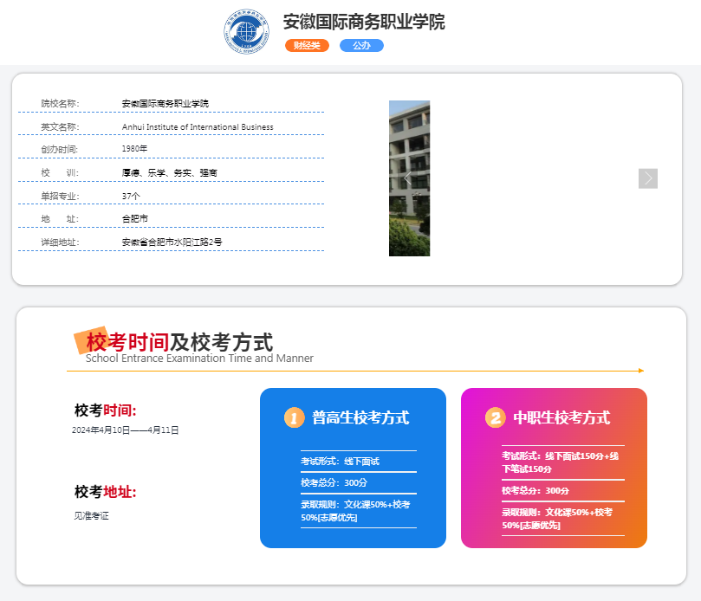This screenshot has height=601, width=701.
Task: Click the 校考时间及校考方式 section heading
Action: (179, 342)
